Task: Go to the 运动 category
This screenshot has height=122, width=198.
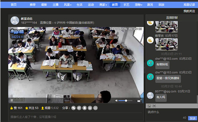Action: click(91, 5)
